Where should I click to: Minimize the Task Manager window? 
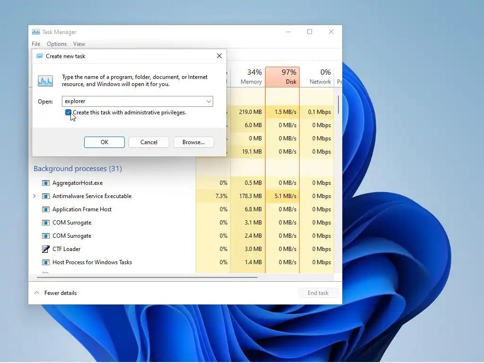click(288, 32)
